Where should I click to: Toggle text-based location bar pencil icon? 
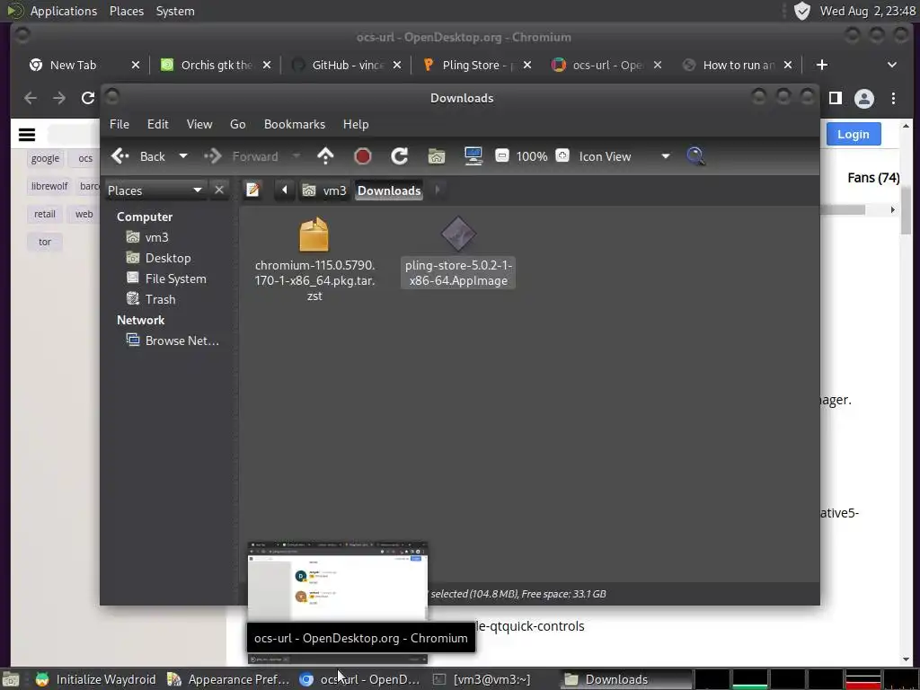(252, 190)
